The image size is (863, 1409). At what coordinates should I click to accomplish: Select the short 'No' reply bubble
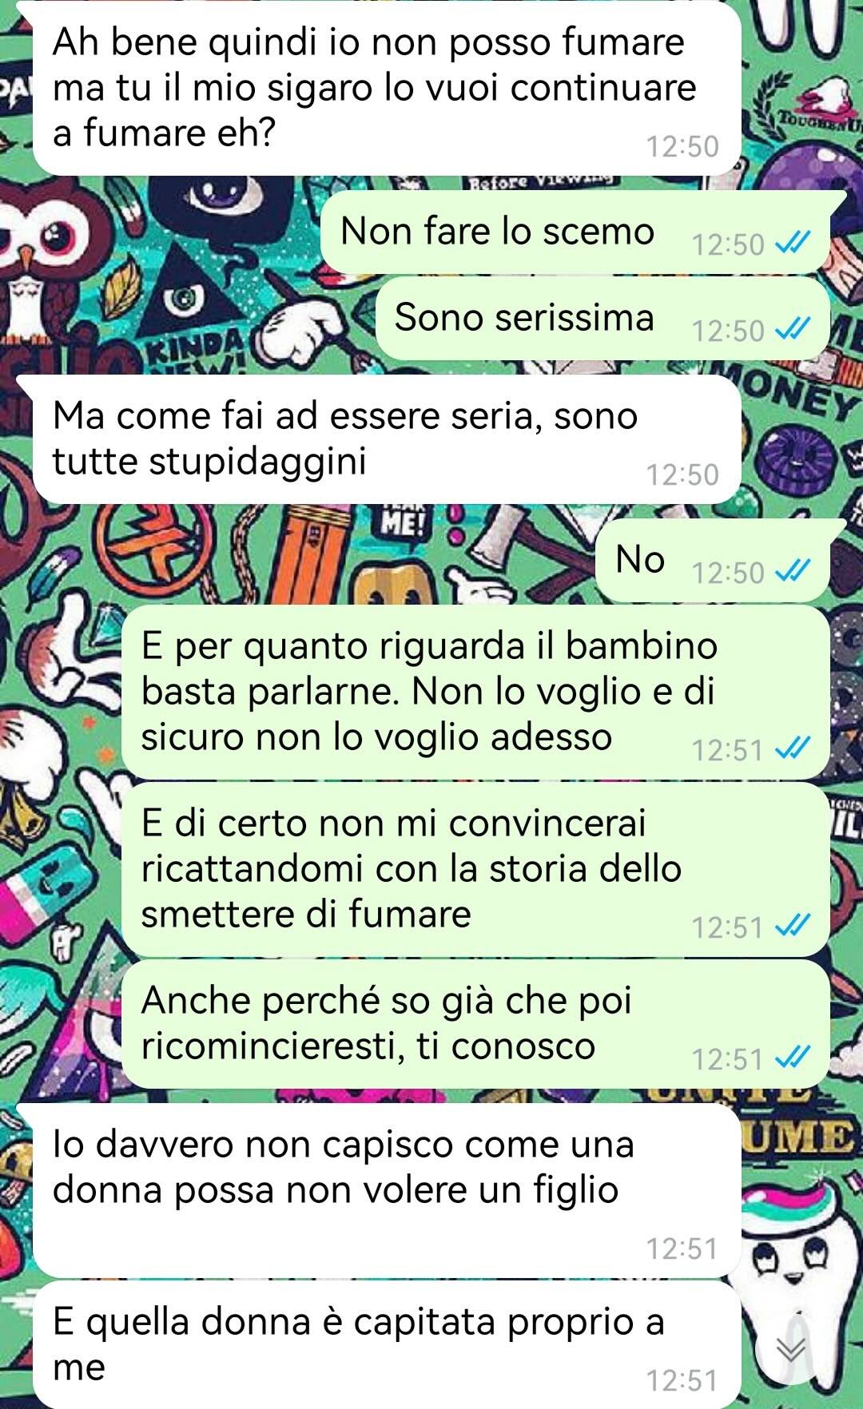[713, 560]
